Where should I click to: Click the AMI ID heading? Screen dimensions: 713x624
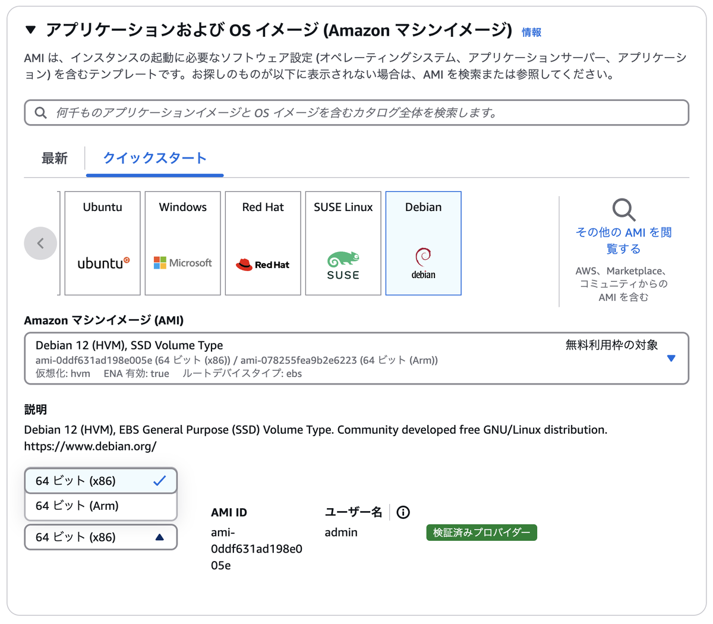(x=229, y=512)
